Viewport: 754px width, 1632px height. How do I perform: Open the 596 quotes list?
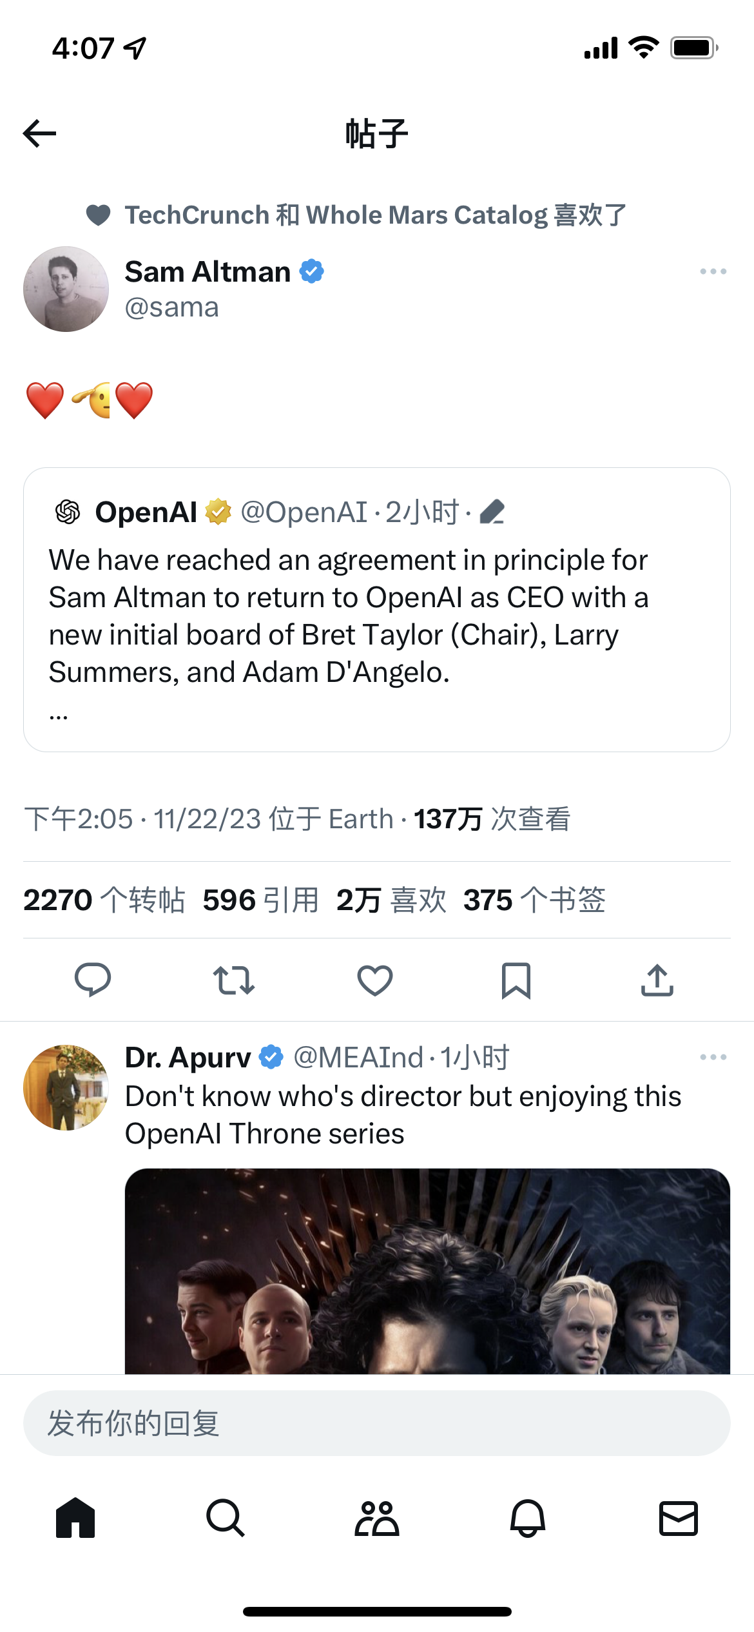click(259, 900)
